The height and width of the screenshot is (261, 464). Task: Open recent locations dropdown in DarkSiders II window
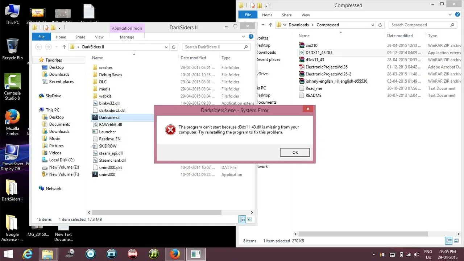[x=56, y=47]
